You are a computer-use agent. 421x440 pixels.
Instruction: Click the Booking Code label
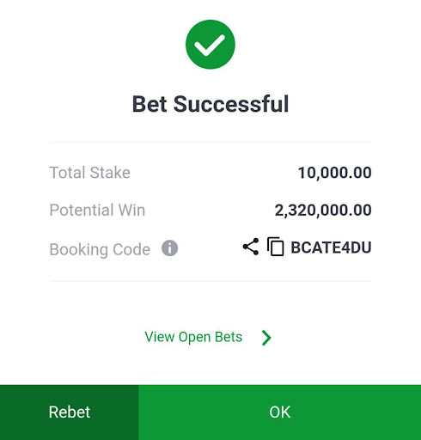click(x=100, y=249)
